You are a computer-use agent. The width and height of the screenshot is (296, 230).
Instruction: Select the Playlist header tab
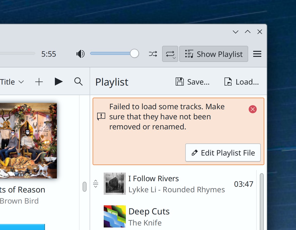click(112, 82)
